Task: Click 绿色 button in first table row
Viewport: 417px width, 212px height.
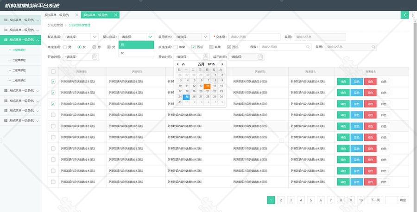Action: pyautogui.click(x=343, y=81)
